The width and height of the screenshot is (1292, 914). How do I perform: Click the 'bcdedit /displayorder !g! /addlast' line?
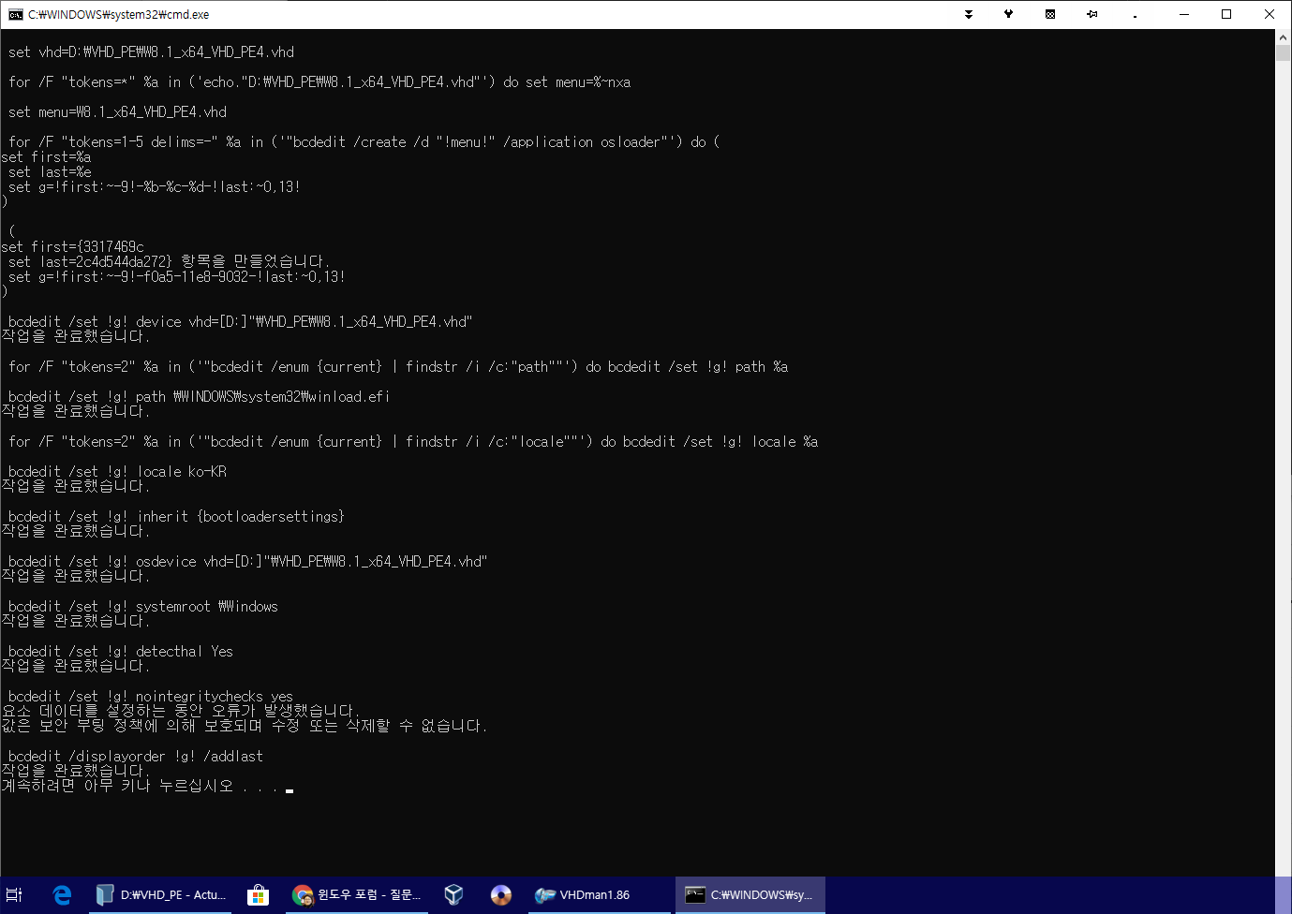[136, 757]
